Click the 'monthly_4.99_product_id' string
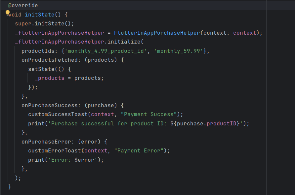The width and height of the screenshot is (295, 195). coord(105,51)
